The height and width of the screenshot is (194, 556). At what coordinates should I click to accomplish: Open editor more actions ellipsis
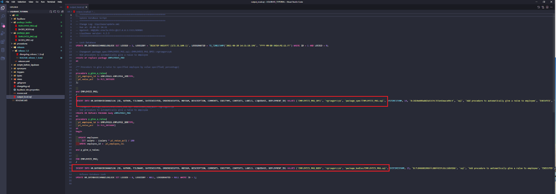point(551,7)
